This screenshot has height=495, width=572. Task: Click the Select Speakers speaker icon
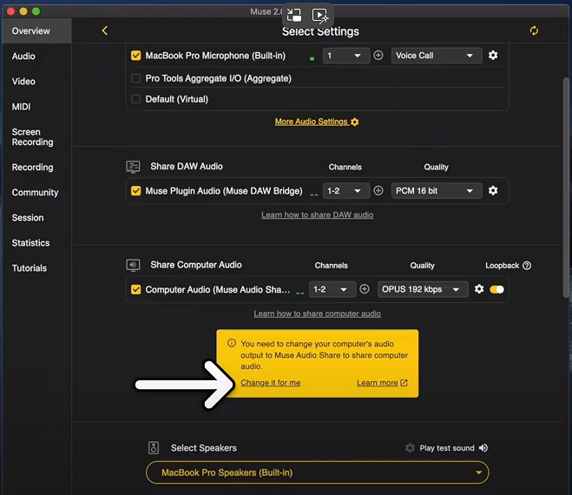click(154, 447)
